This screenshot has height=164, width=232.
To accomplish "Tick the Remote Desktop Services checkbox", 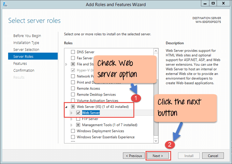I will [x=73, y=95].
